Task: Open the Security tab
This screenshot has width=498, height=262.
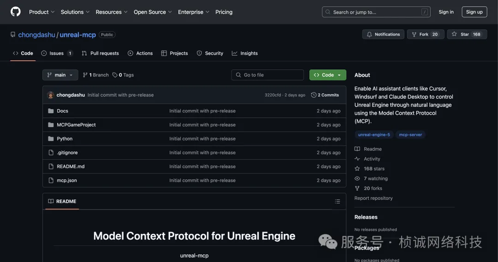Action: point(210,53)
